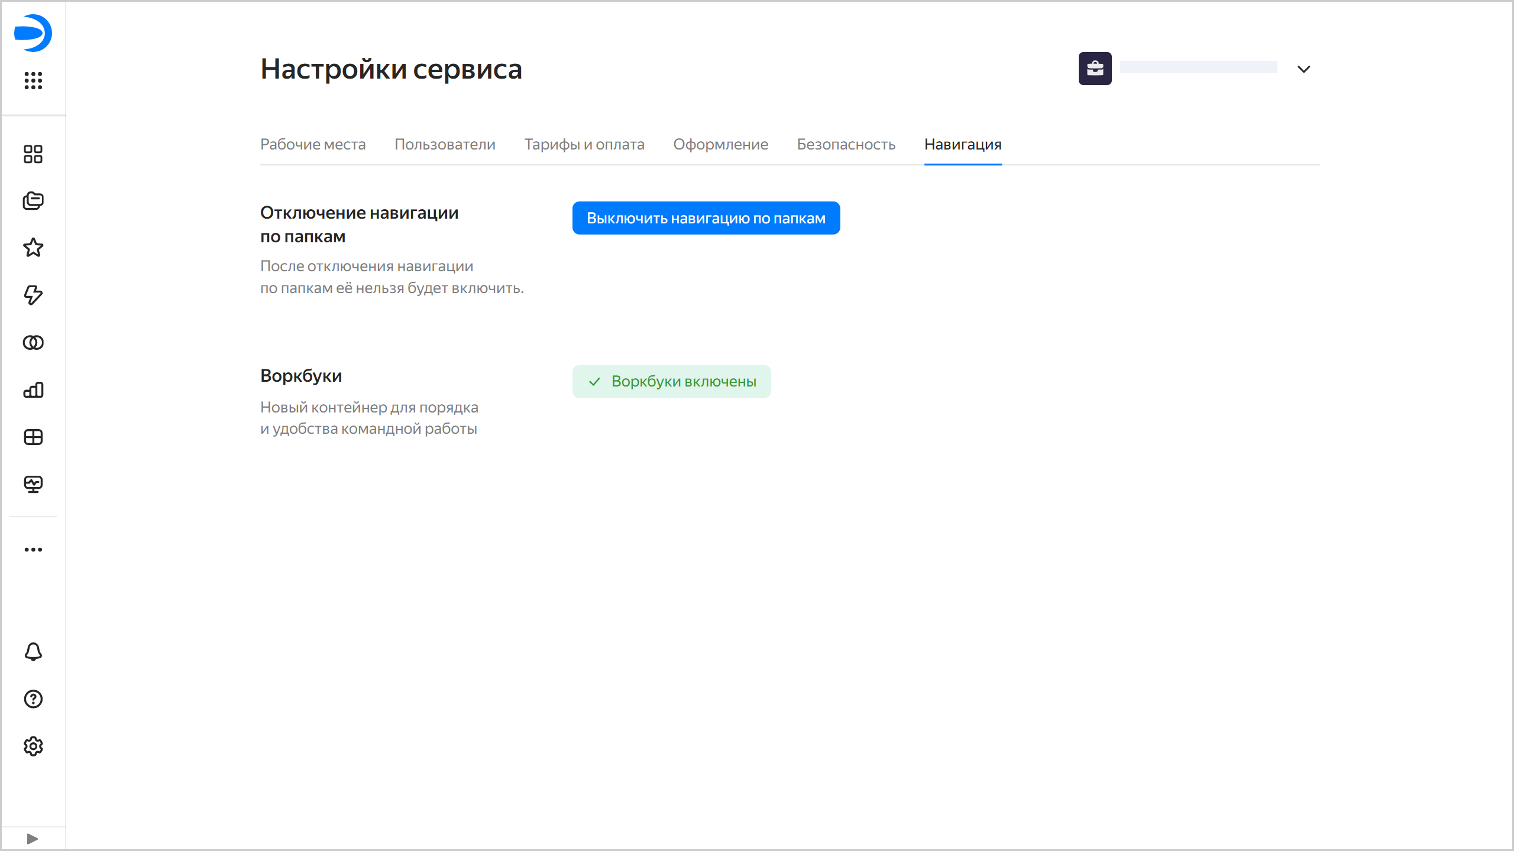Open the all services grid icon

click(33, 80)
